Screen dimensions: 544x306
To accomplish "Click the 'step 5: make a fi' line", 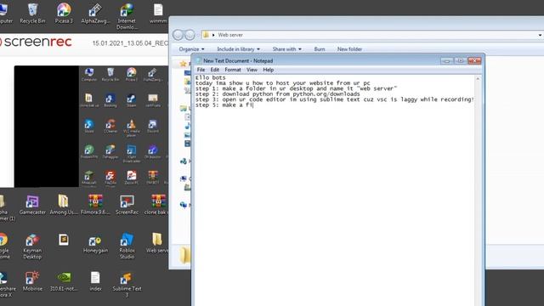I will coord(224,105).
